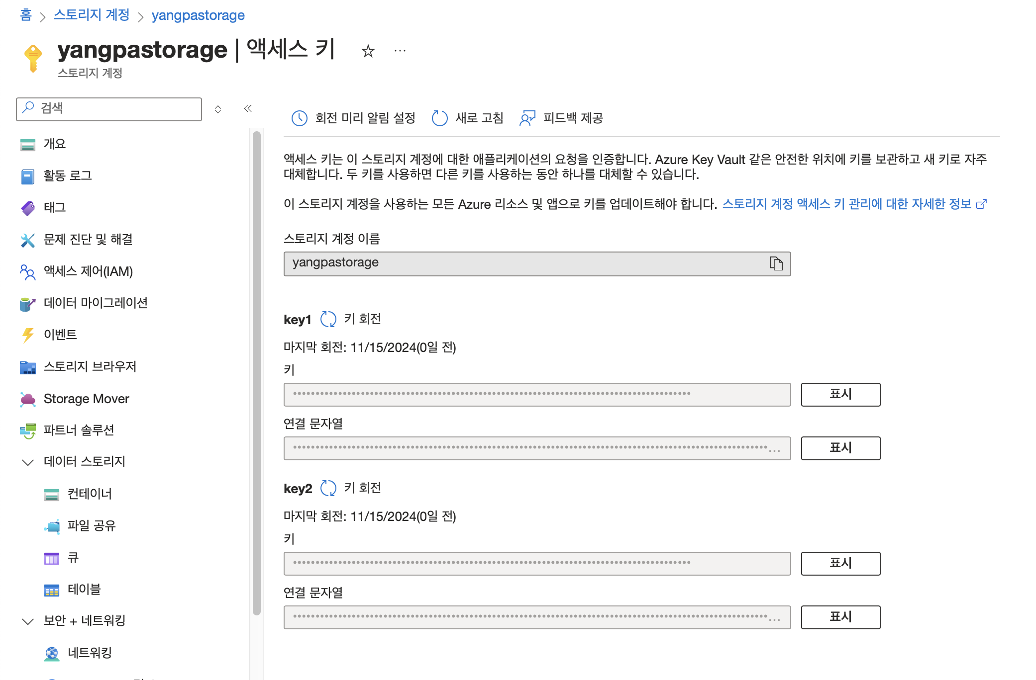Show the key1 connection string
Screen dimensions: 1036x680
coord(840,448)
